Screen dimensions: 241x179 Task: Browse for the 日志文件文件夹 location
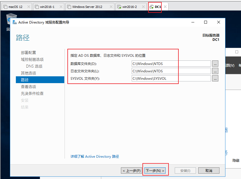215,71
